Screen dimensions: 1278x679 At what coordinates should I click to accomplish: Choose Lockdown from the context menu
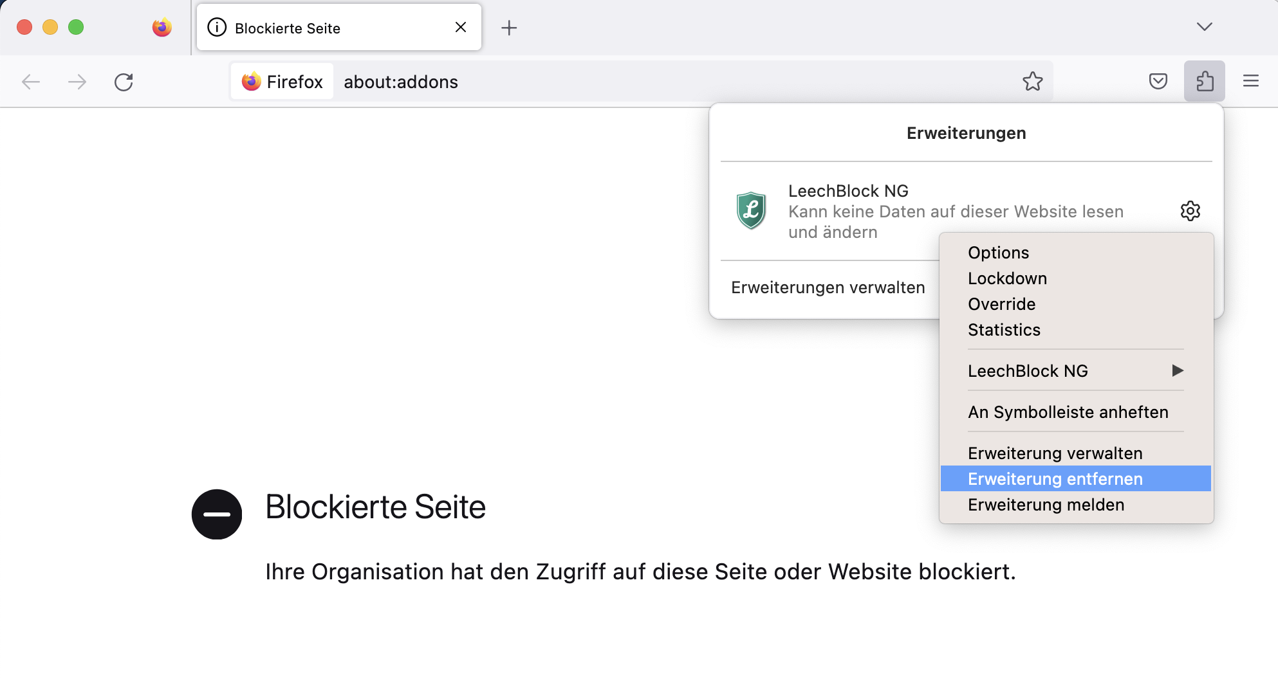pyautogui.click(x=1007, y=278)
